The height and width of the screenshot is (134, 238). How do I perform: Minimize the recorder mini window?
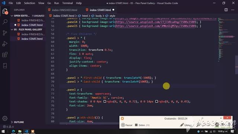(x=221, y=118)
